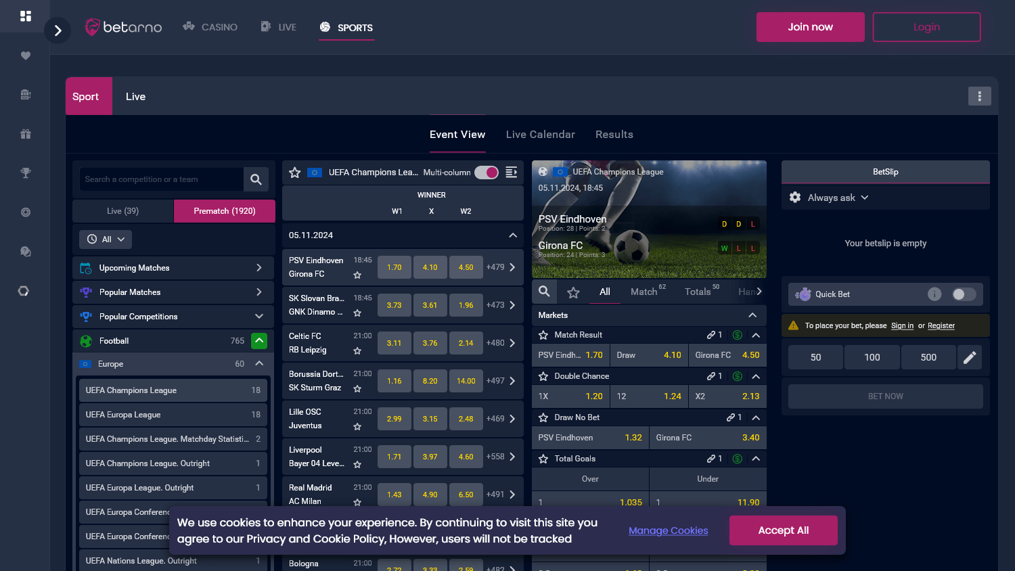Image resolution: width=1015 pixels, height=571 pixels.
Task: Open the LIVE menu item in header
Action: 279,27
